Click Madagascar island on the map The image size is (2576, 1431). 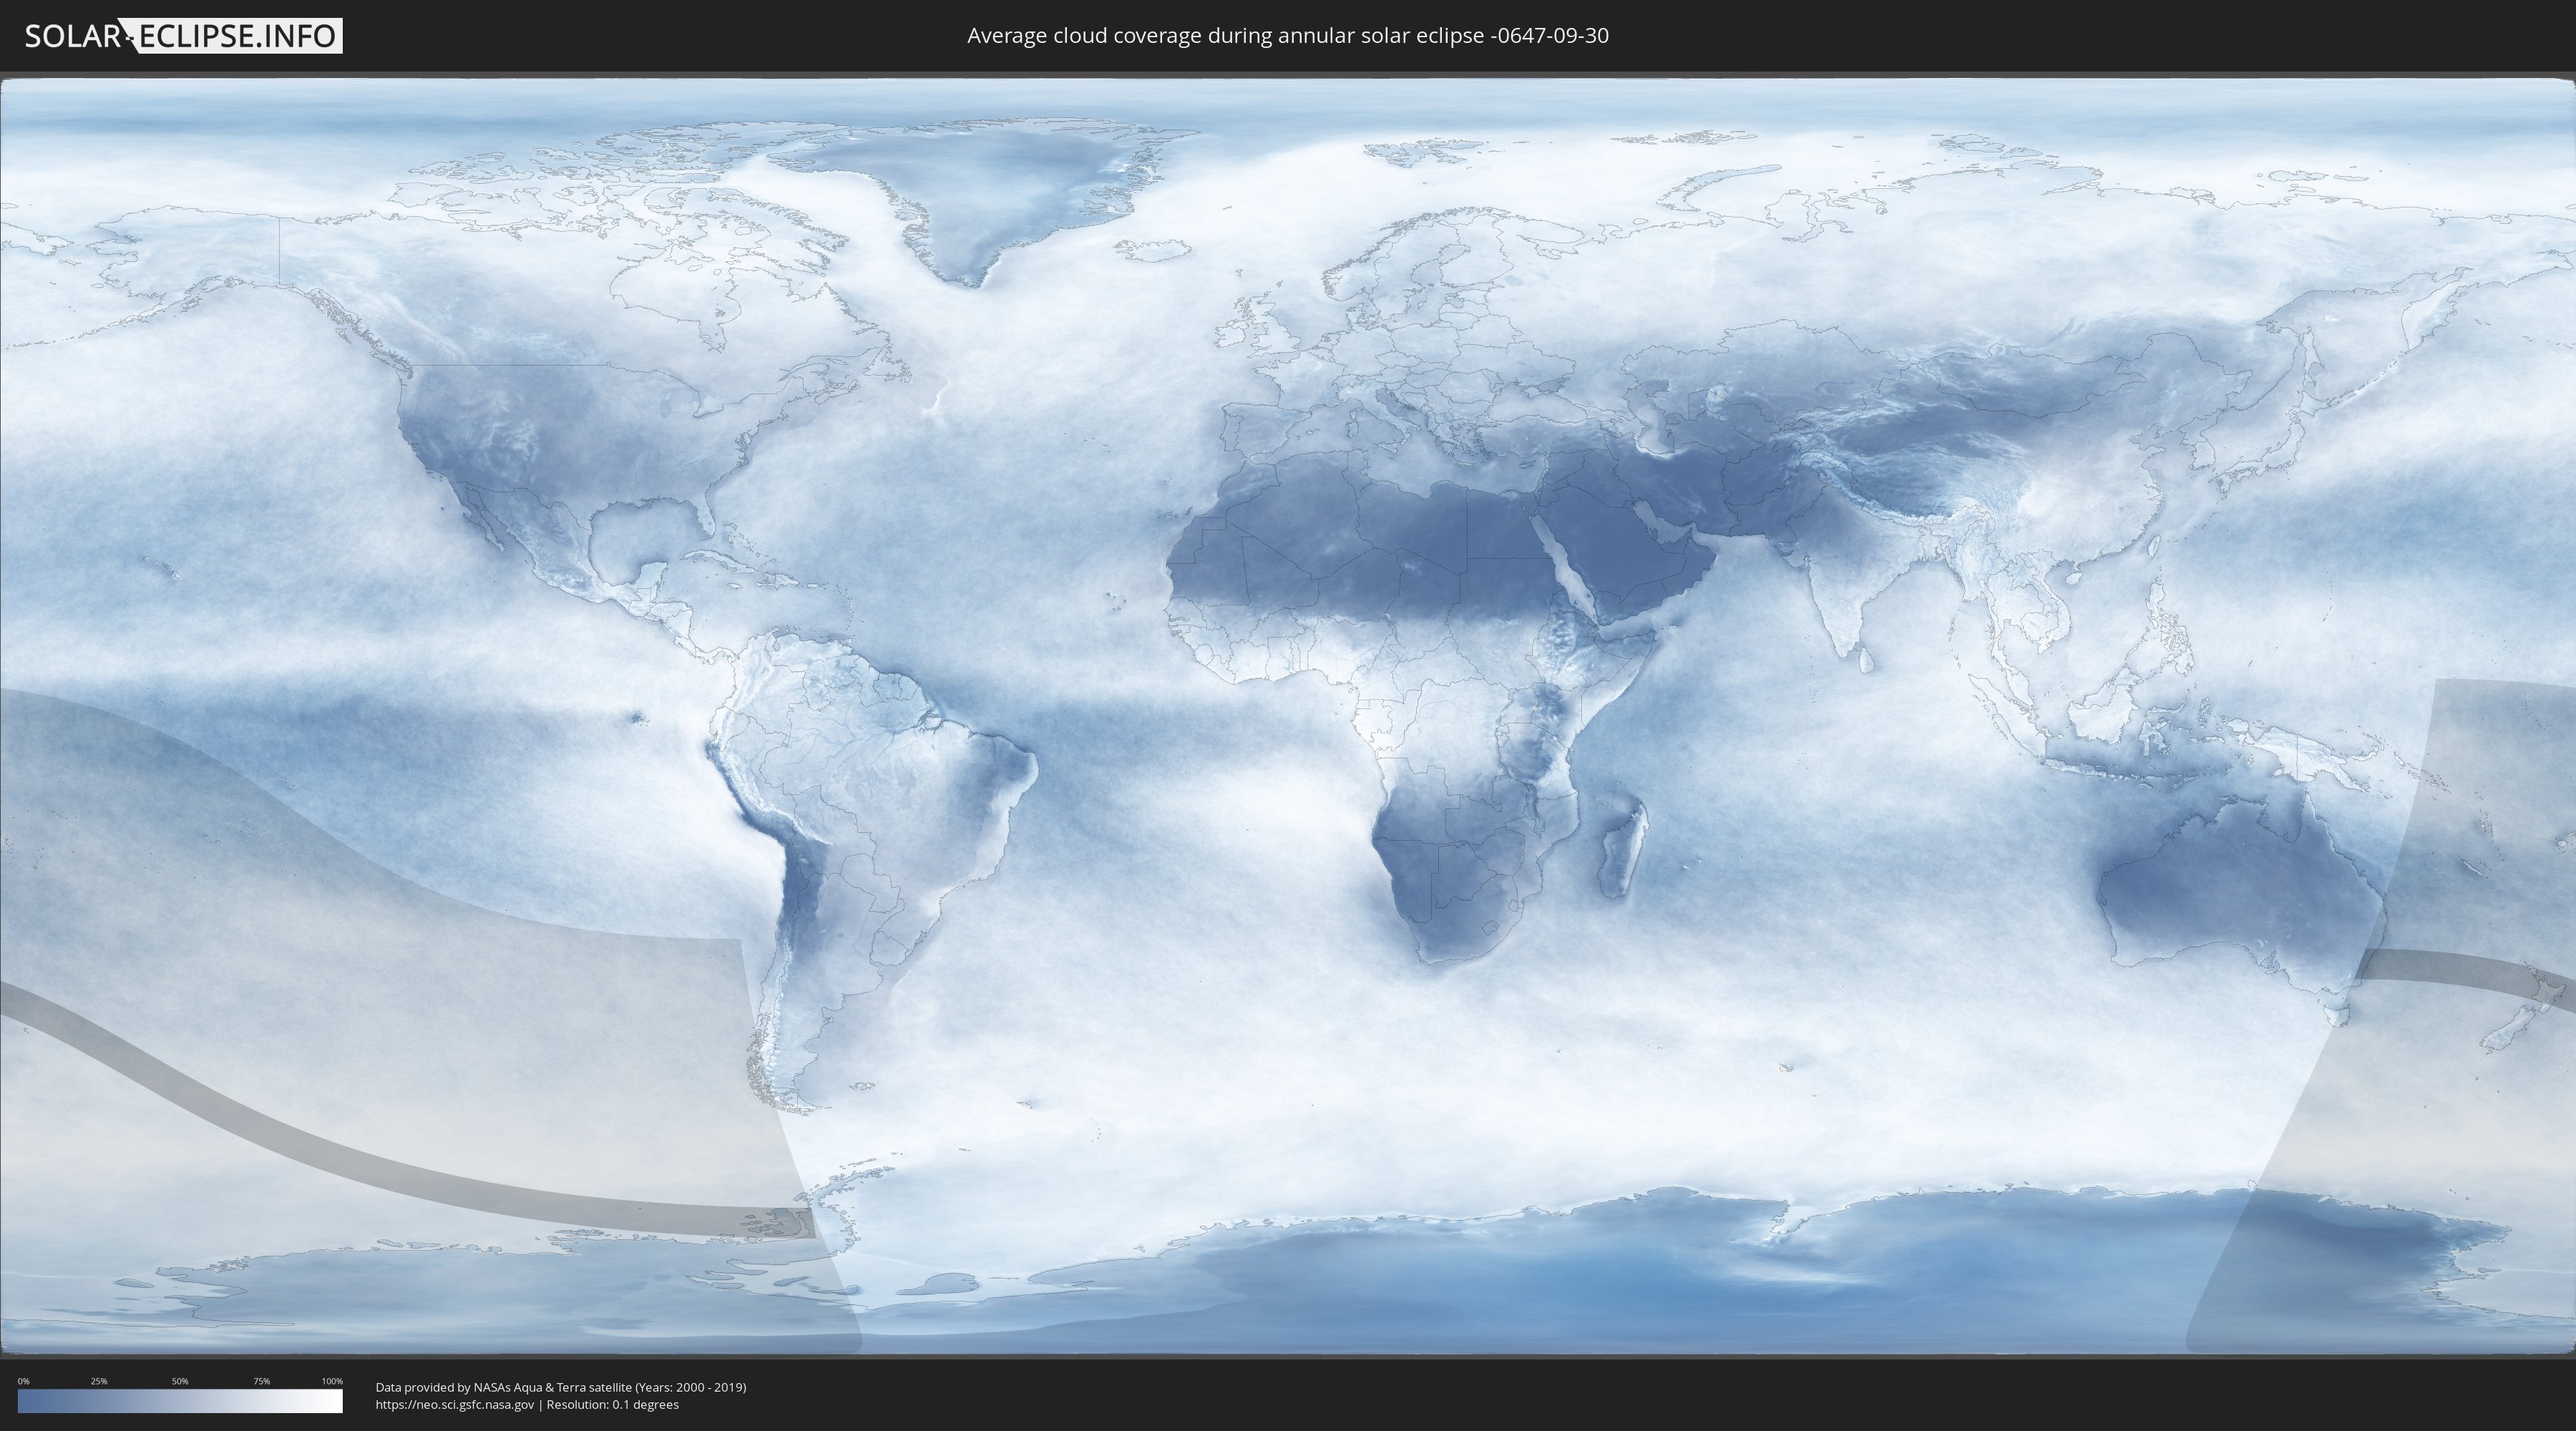tap(1624, 848)
